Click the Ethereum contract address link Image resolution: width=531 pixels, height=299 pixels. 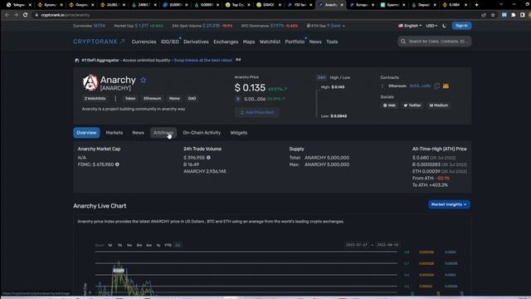[420, 86]
